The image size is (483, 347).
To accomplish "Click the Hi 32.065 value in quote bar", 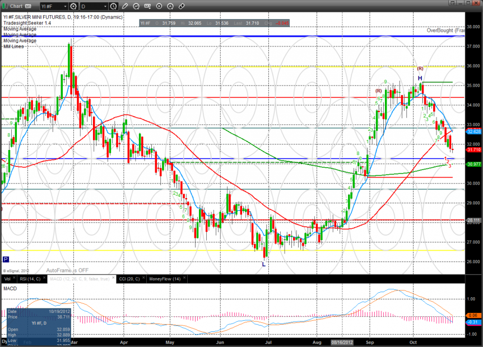I will point(194,23).
